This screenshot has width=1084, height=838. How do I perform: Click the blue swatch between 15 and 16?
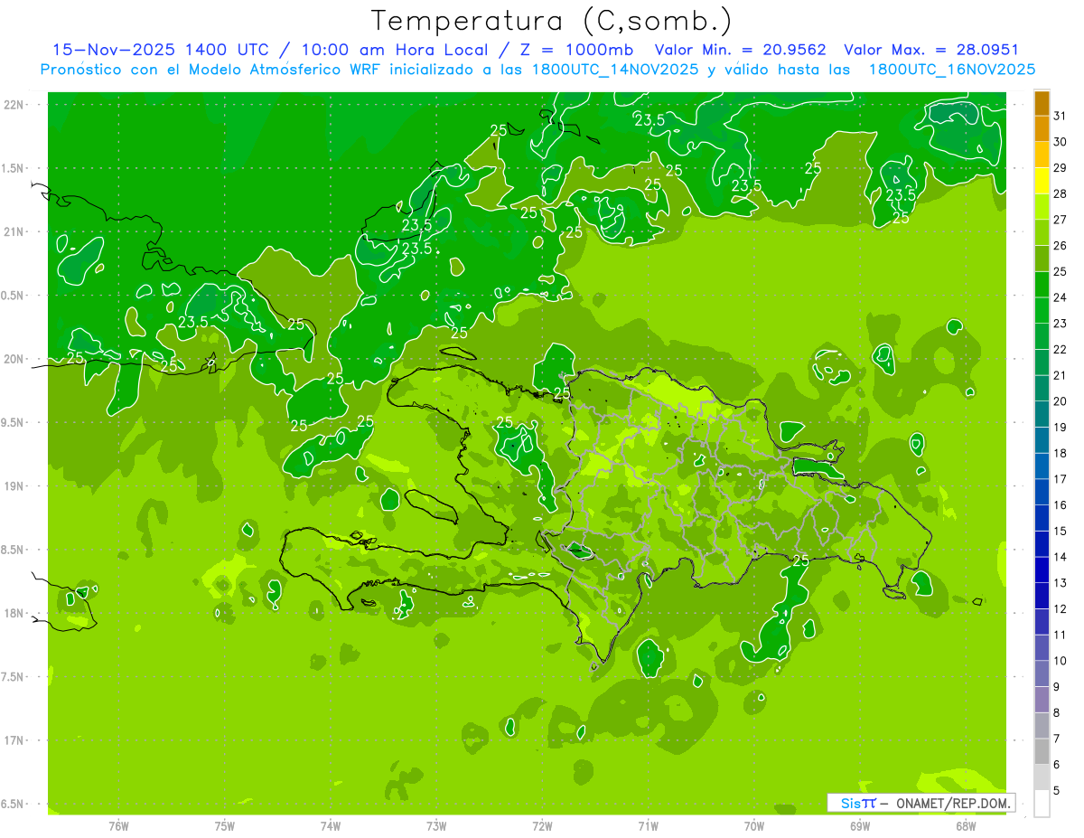click(x=1042, y=519)
